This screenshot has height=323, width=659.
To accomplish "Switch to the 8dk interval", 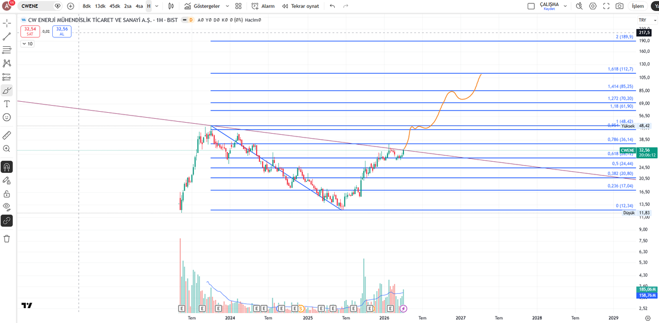I will (87, 6).
